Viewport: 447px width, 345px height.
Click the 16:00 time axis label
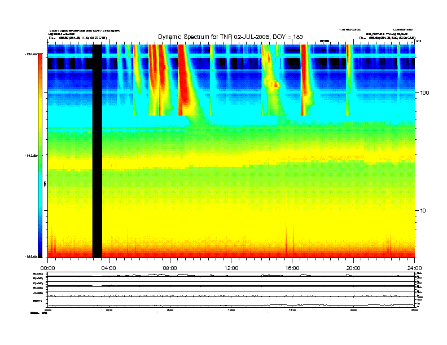coord(292,268)
